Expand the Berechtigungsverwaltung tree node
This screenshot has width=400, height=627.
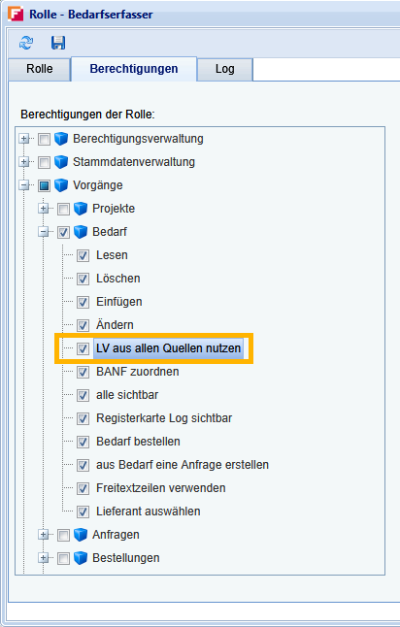(x=24, y=139)
